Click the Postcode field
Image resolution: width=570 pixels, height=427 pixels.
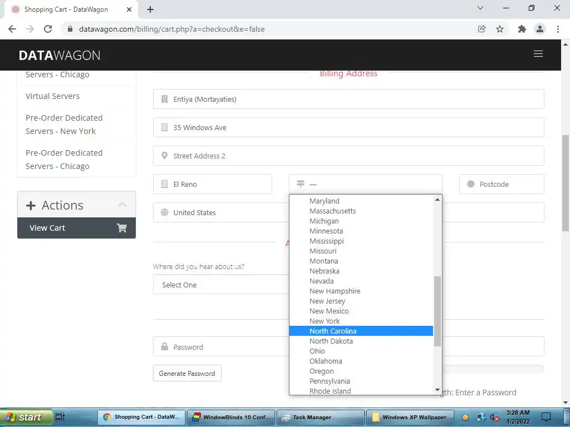point(502,184)
